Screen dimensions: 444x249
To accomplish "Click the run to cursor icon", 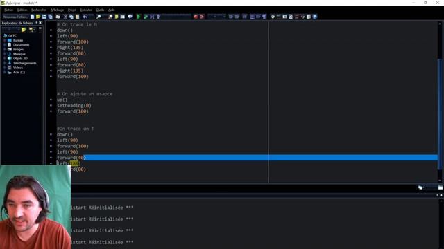I will tap(152, 17).
